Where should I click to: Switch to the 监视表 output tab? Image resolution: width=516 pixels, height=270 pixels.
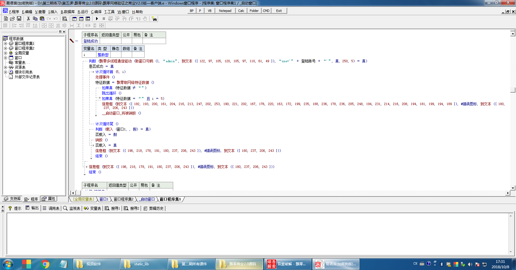tap(72, 208)
